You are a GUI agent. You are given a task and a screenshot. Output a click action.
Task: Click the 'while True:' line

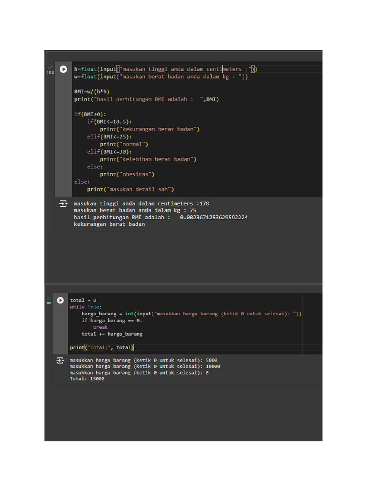[x=86, y=307]
